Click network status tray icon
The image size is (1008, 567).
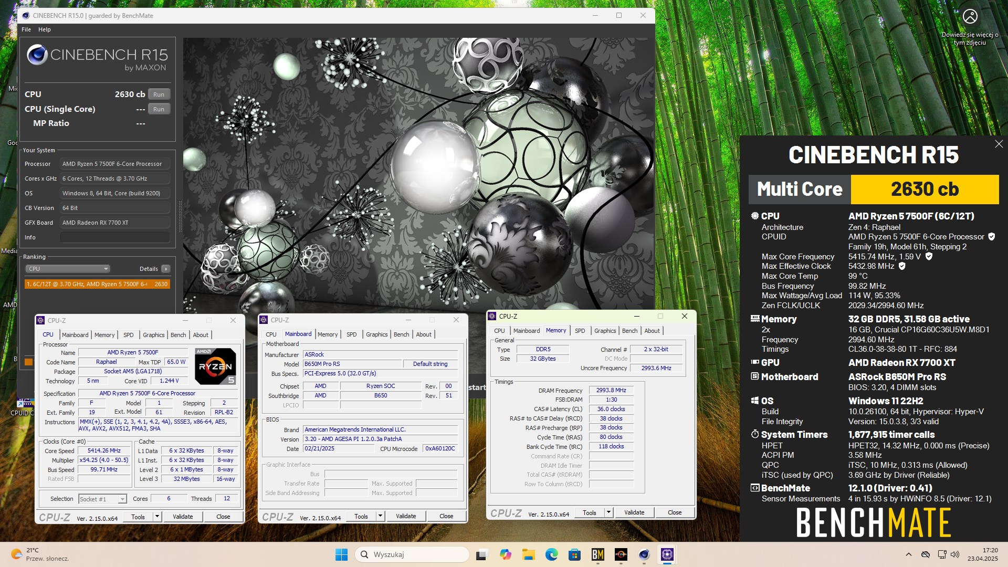click(x=942, y=554)
